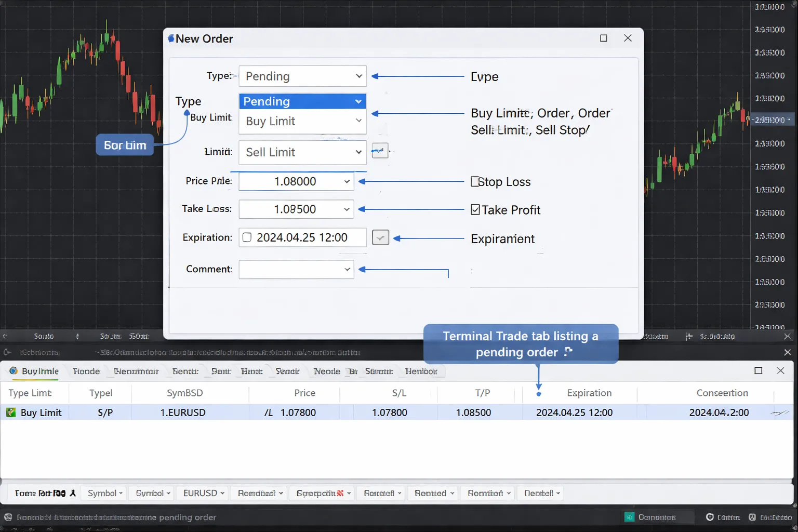Viewport: 798px width, 532px height.
Task: Sort by the T/P column header
Action: pos(482,393)
